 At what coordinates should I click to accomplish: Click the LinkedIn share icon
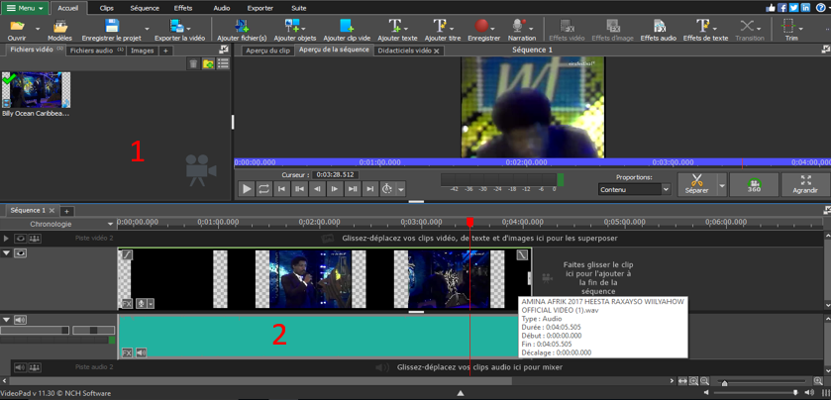pyautogui.click(x=805, y=7)
